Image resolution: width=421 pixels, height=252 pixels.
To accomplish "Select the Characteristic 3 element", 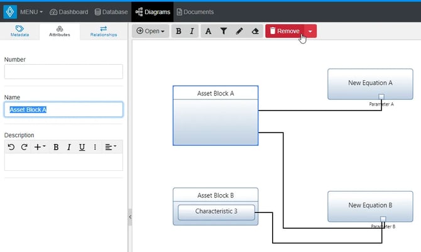I will tap(216, 212).
